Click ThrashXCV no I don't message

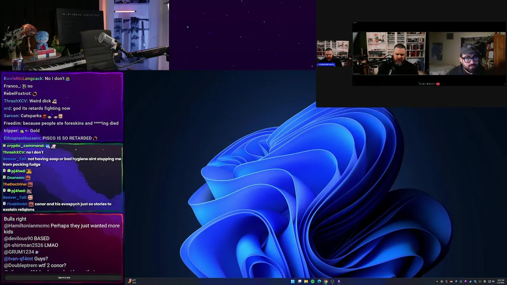[x=23, y=152]
